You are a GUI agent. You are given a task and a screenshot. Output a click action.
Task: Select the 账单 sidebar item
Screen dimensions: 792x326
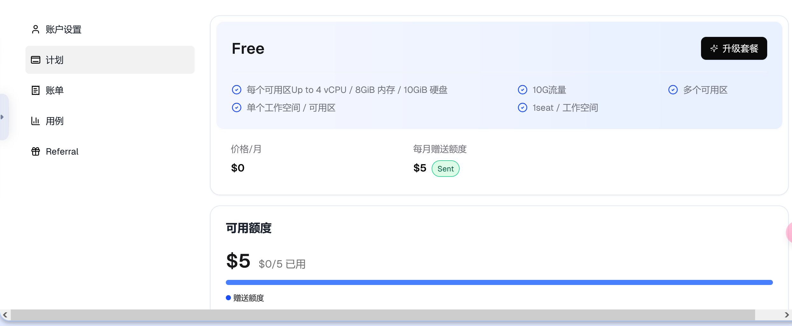pyautogui.click(x=110, y=90)
